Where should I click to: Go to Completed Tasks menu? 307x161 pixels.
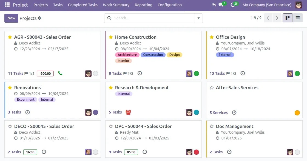pyautogui.click(x=83, y=5)
